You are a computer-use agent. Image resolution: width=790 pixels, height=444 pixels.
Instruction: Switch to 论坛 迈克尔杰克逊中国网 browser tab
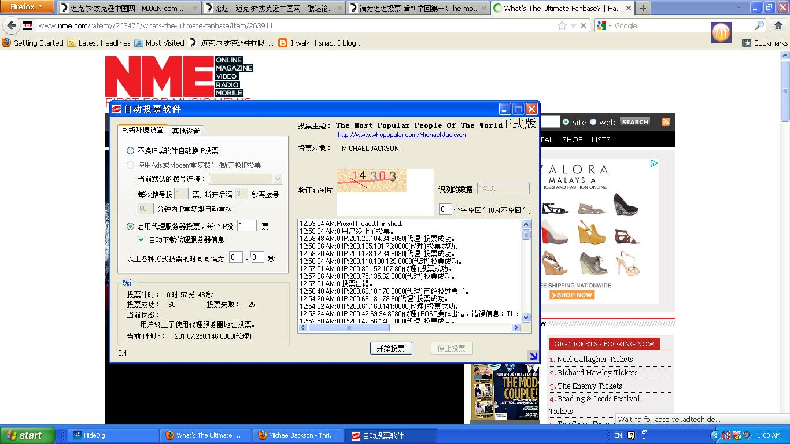274,8
